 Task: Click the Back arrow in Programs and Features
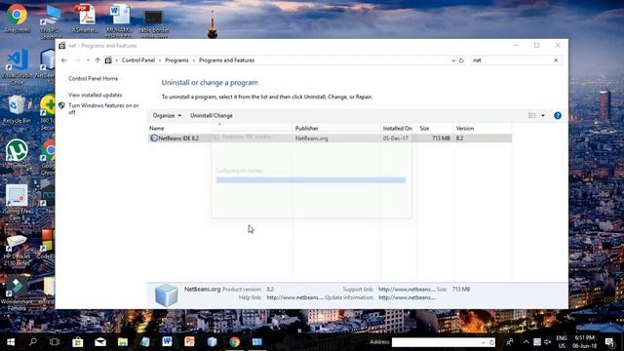[x=64, y=60]
